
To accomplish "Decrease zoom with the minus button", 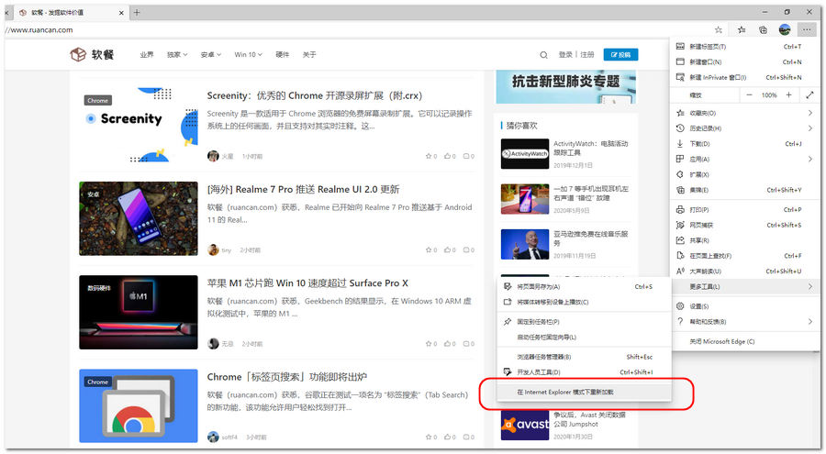I will [x=749, y=94].
